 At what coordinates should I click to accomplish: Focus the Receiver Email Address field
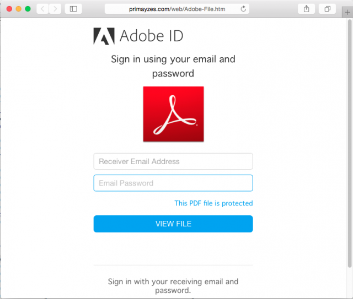[x=173, y=161]
